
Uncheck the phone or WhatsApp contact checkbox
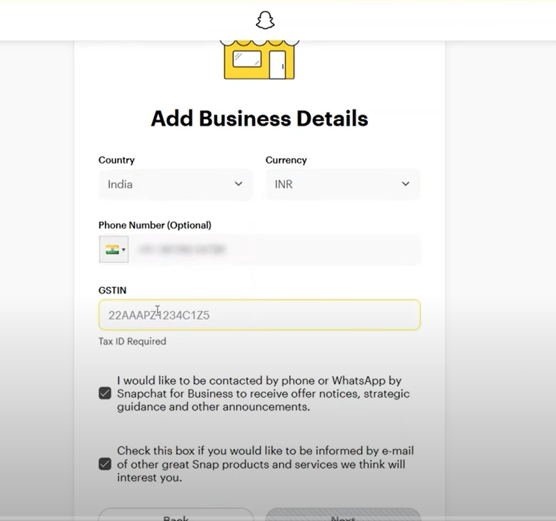pos(105,394)
